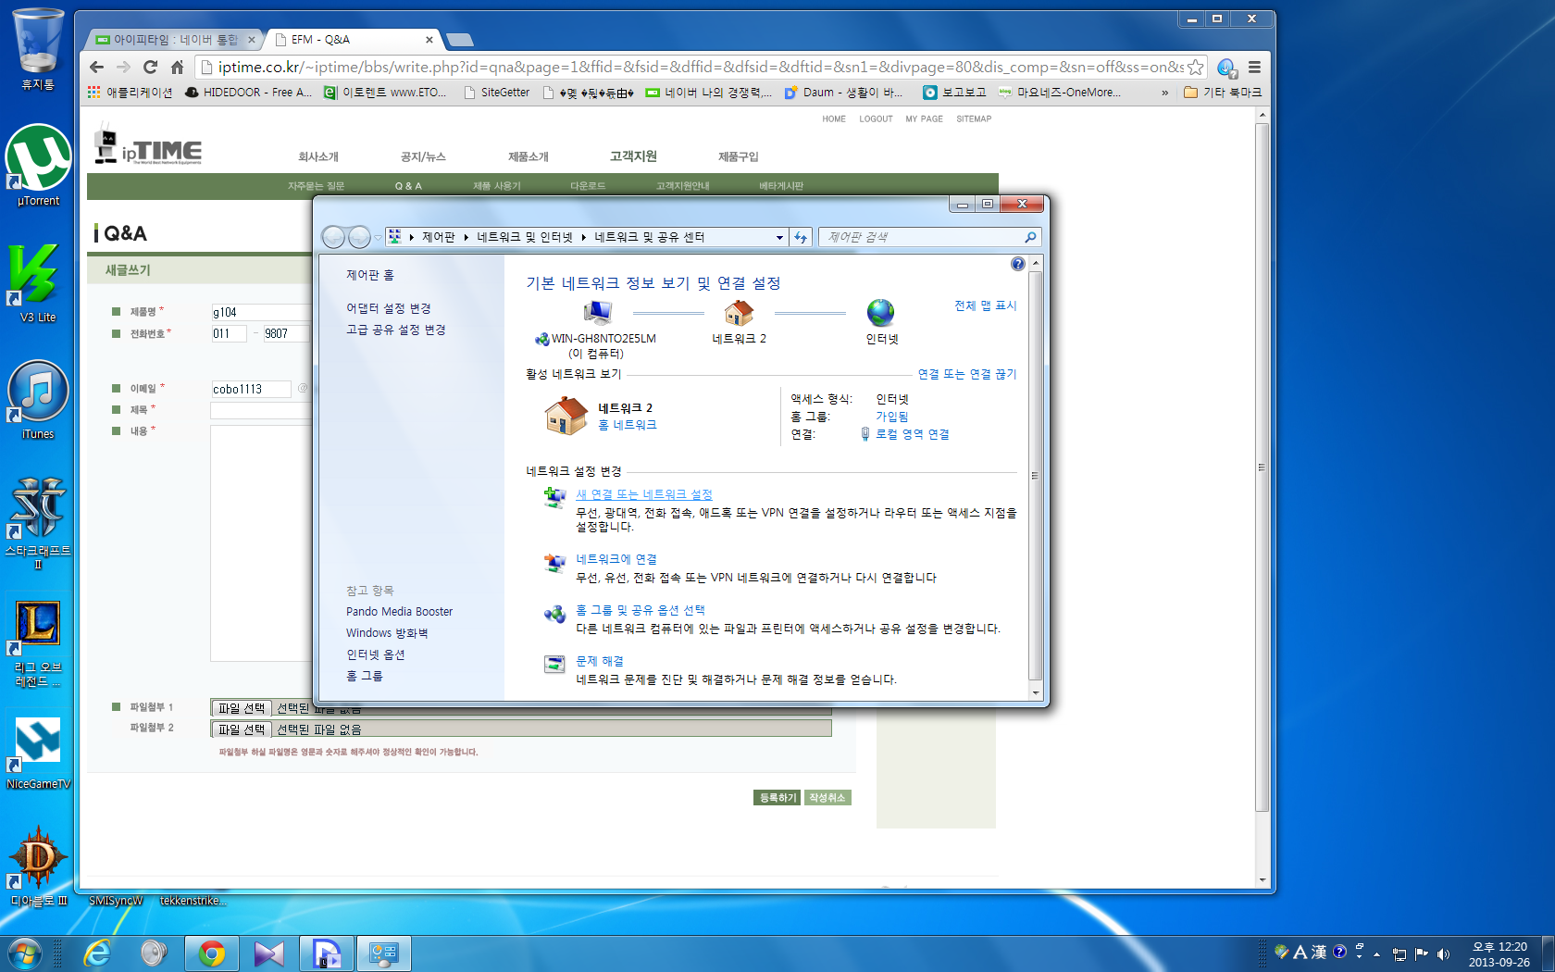Image resolution: width=1555 pixels, height=972 pixels.
Task: Open the 문제 해결 troubleshooting link
Action: click(x=600, y=661)
